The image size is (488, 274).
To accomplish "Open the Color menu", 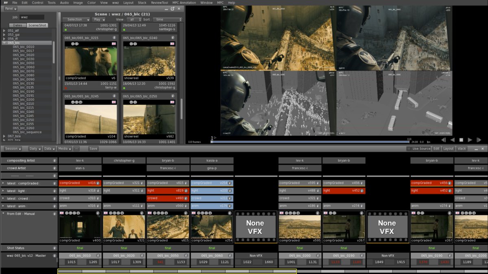I will pyautogui.click(x=91, y=2).
